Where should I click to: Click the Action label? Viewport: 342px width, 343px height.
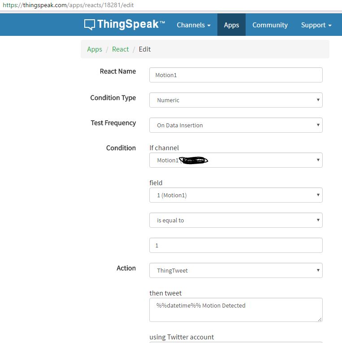click(126, 268)
